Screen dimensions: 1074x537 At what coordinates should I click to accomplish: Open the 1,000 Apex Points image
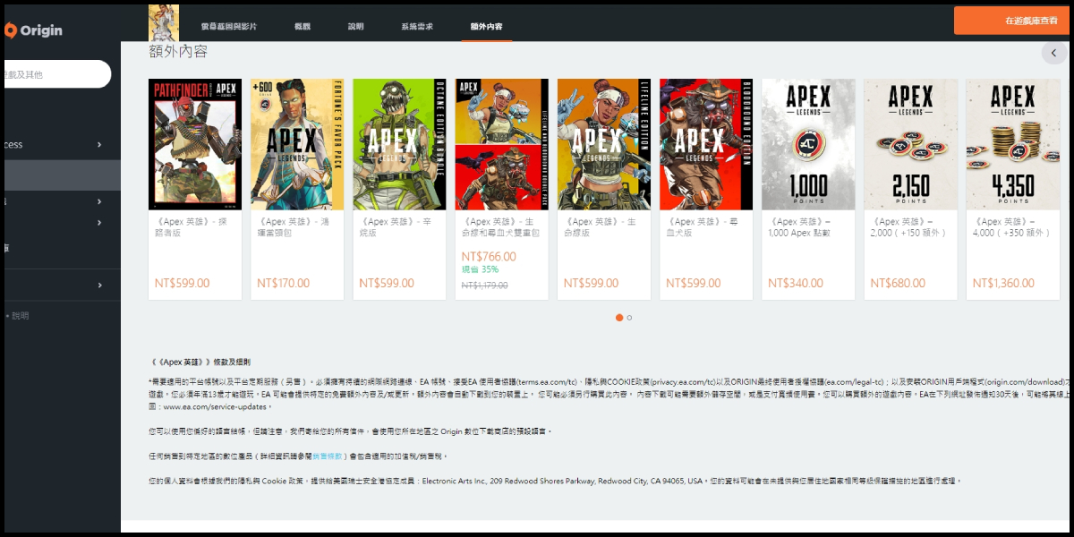click(808, 144)
